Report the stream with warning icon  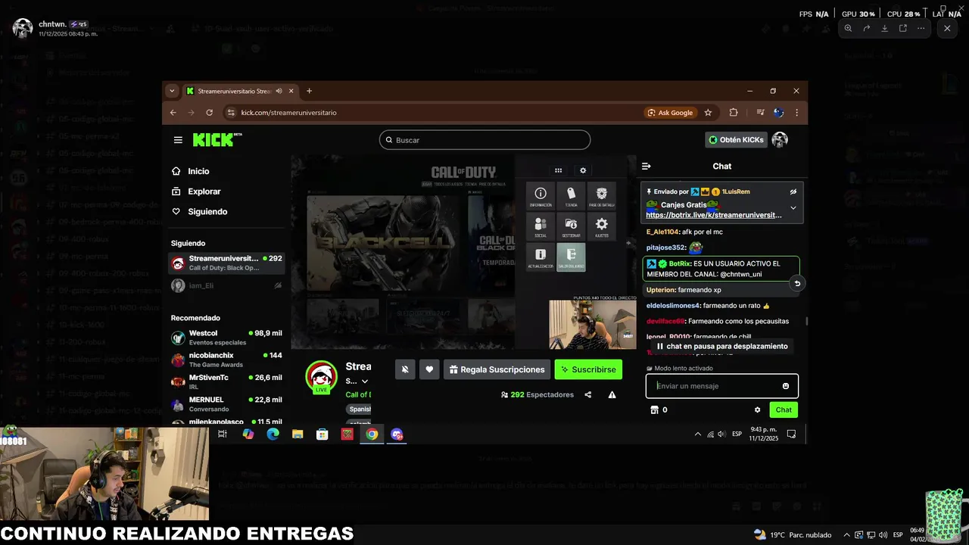[612, 394]
